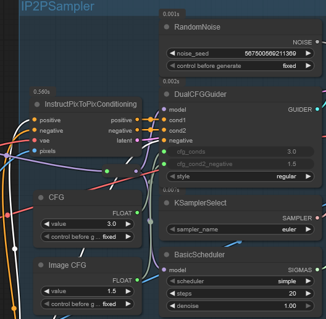Click the vae input socket
The width and height of the screenshot is (326, 319).
click(x=35, y=140)
